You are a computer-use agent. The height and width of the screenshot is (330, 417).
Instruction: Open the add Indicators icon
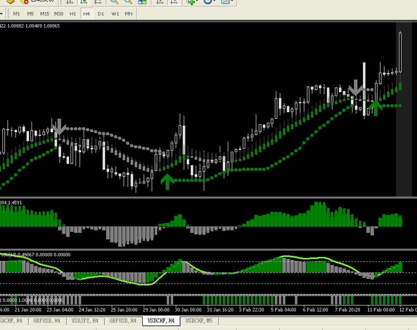pyautogui.click(x=191, y=2)
